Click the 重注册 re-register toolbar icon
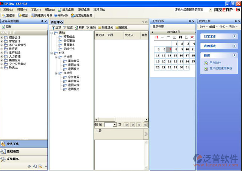 coord(8,16)
